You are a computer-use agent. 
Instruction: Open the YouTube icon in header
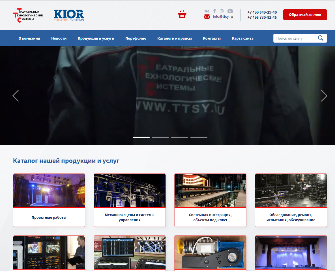click(230, 11)
